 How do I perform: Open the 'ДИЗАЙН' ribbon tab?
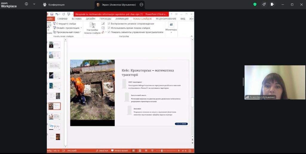(91, 19)
